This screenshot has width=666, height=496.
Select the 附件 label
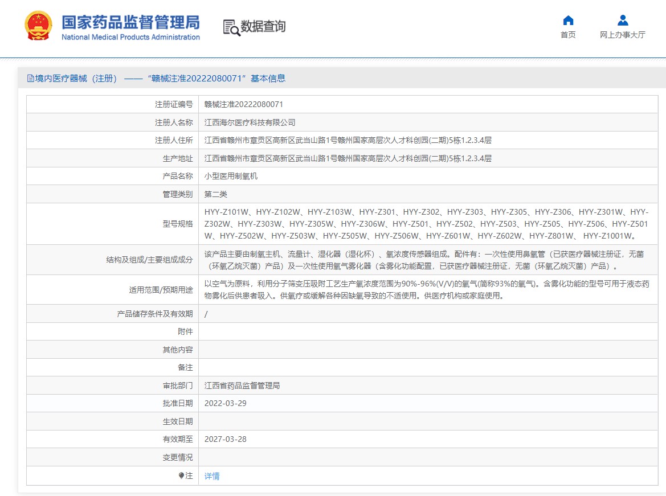(185, 331)
